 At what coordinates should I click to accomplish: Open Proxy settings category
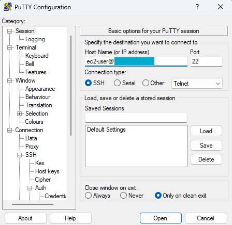click(32, 147)
